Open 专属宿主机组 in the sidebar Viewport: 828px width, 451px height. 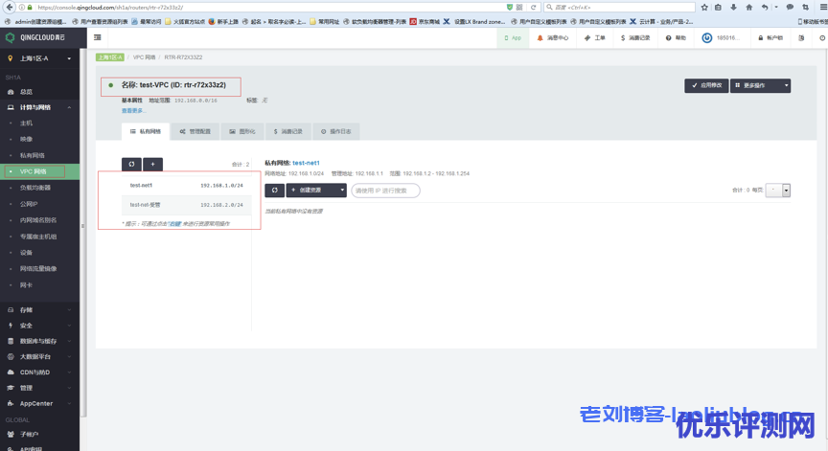point(38,237)
